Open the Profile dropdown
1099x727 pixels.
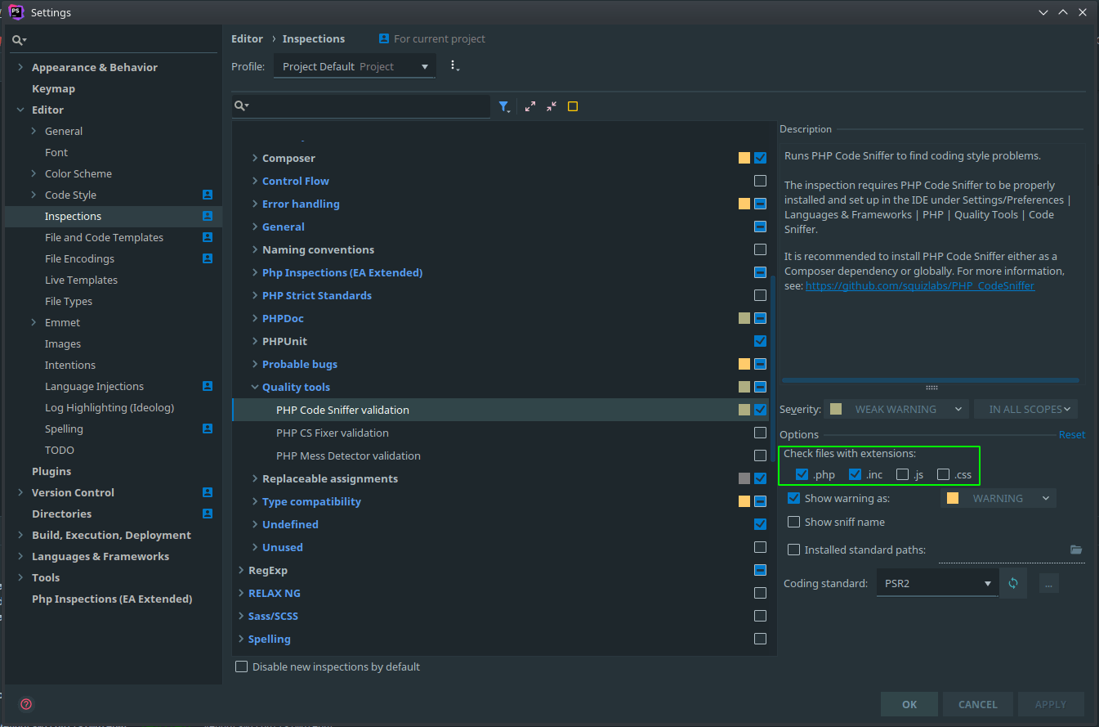tap(355, 66)
